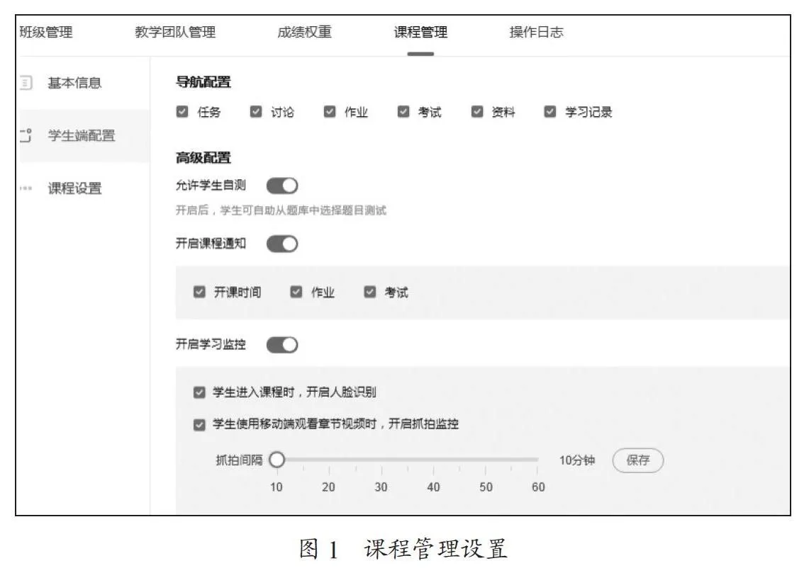Uncheck the 任务 navigation checkbox
Image resolution: width=809 pixels, height=568 pixels.
pyautogui.click(x=182, y=111)
